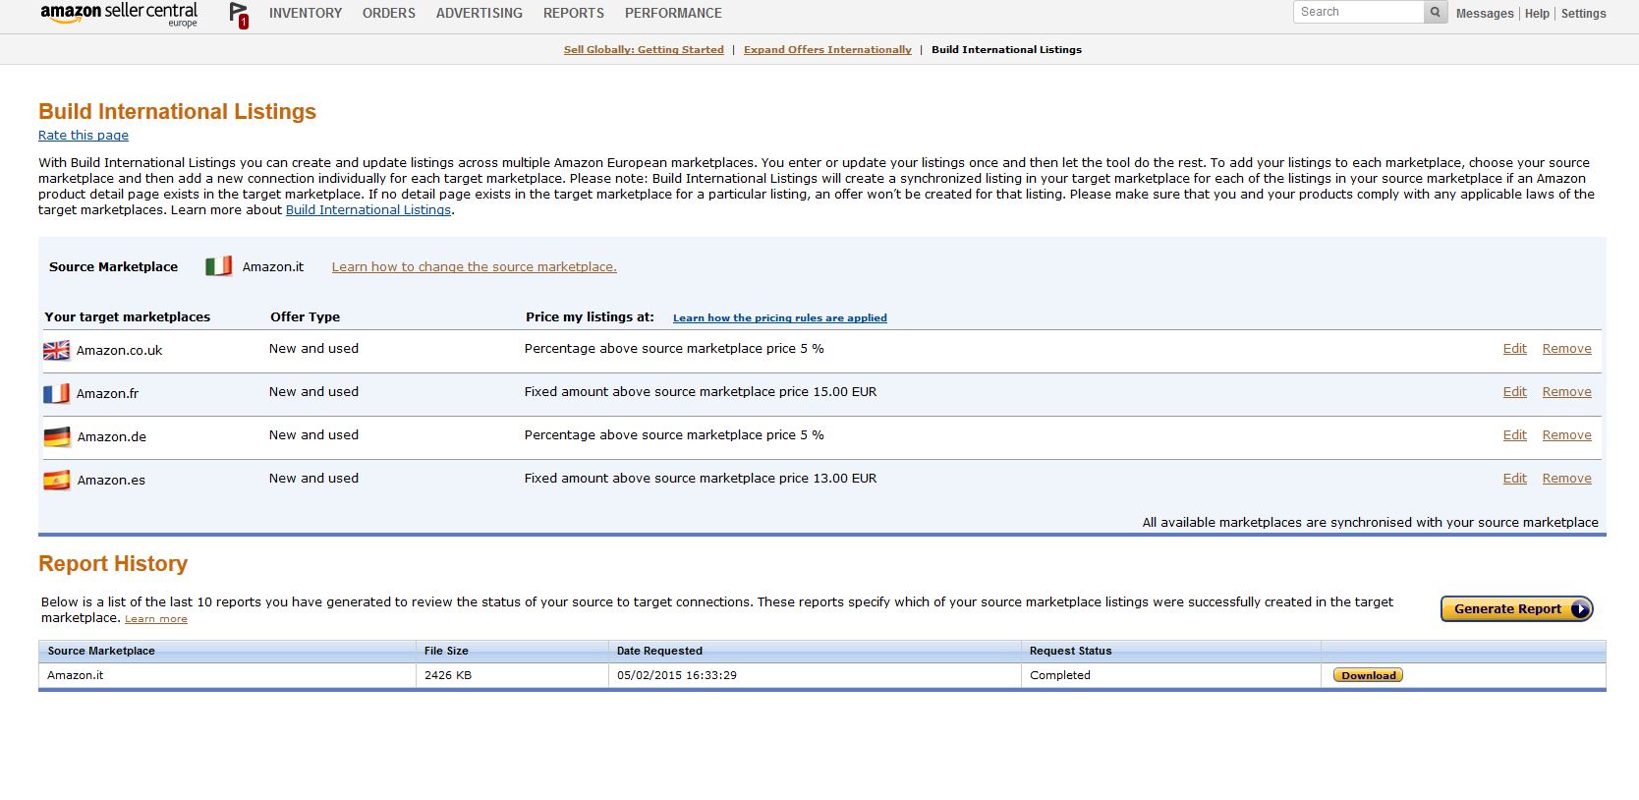Open the INVENTORY menu

click(x=306, y=13)
